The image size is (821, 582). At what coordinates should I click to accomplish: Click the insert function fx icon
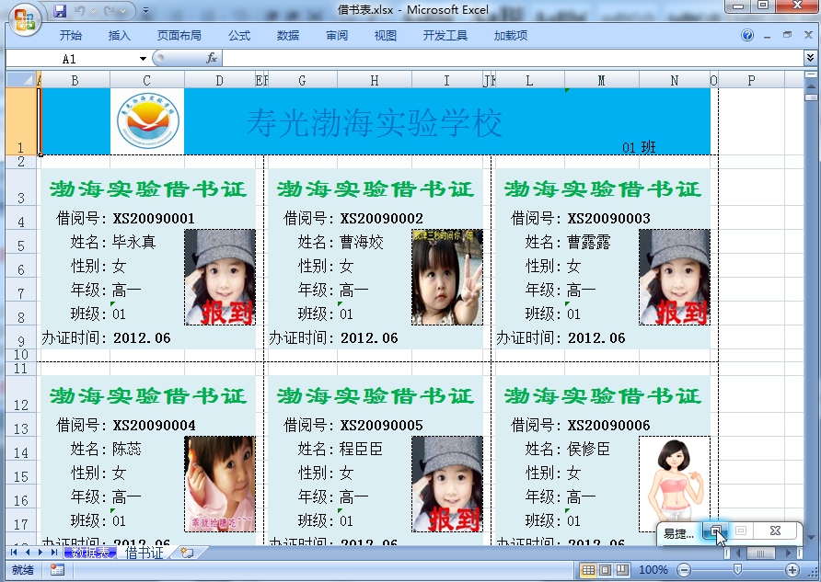(x=211, y=58)
